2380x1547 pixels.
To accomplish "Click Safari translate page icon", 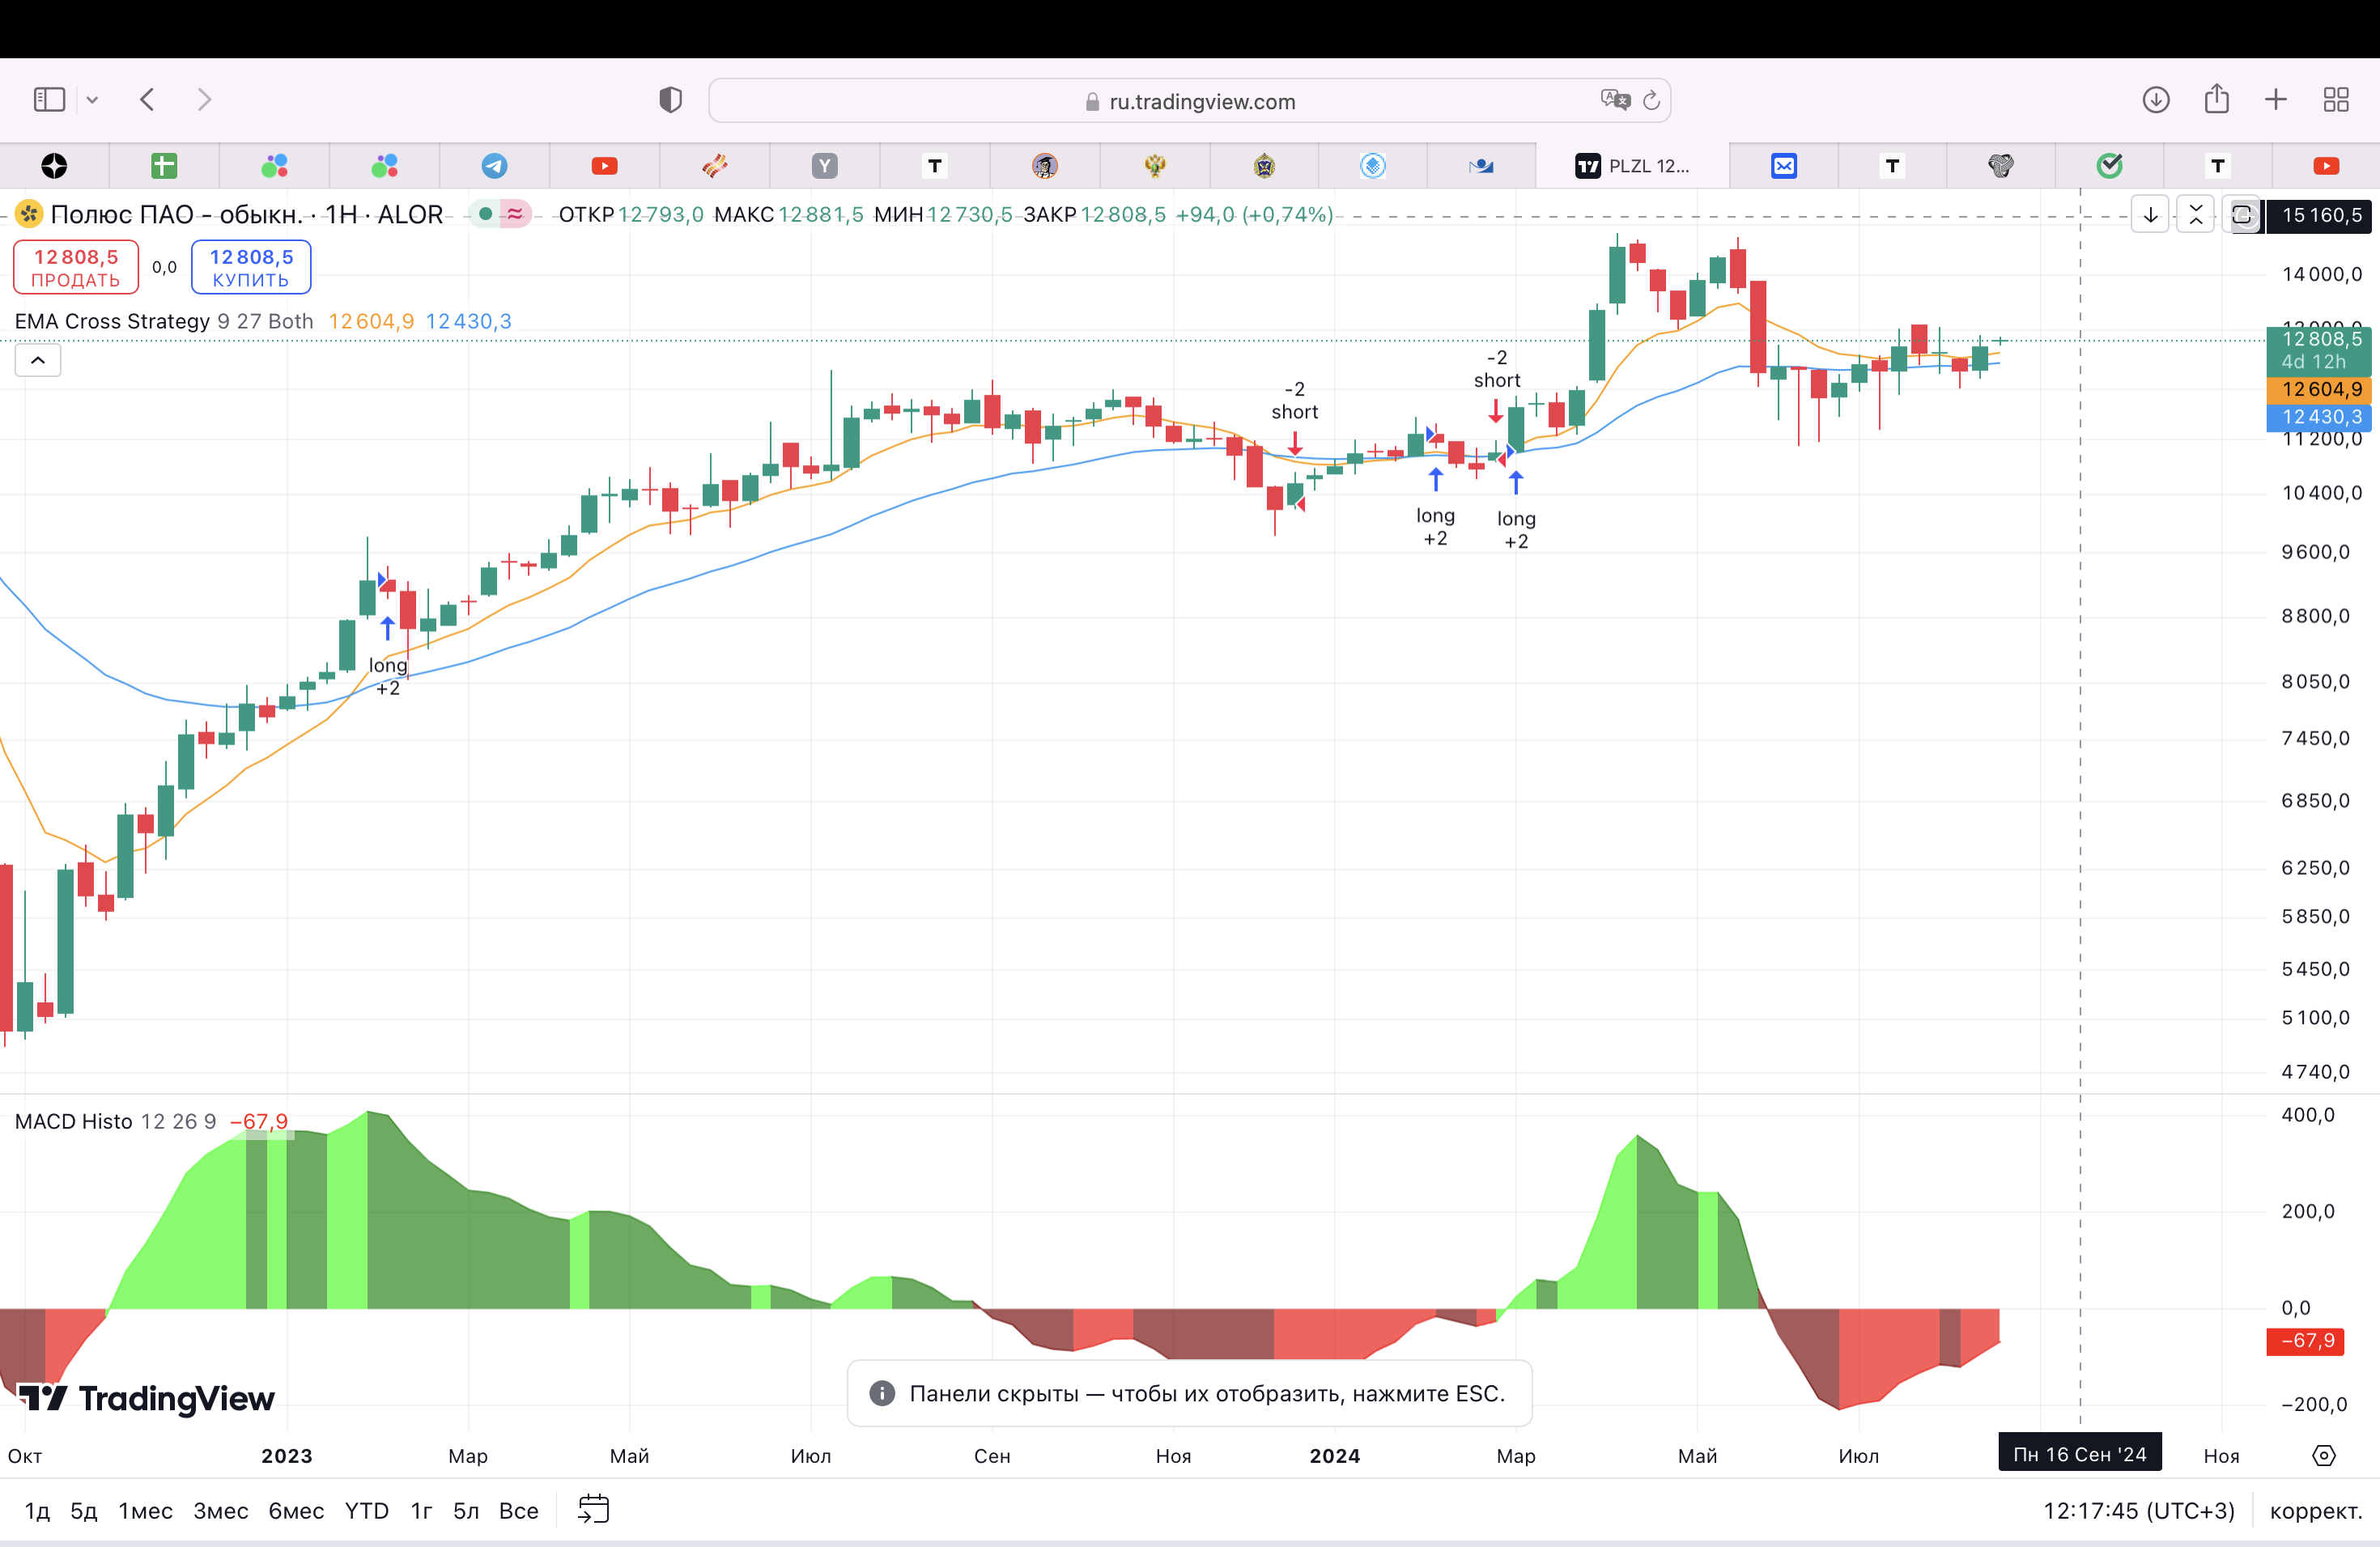I will [x=1614, y=100].
